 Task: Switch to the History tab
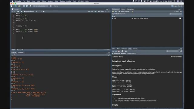123,9
